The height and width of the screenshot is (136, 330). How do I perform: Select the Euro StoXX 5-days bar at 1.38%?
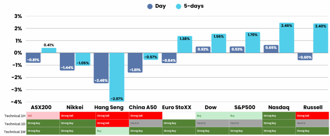(x=185, y=44)
